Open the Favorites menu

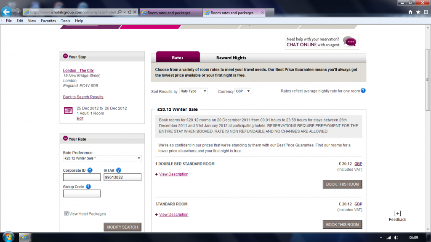(48, 21)
